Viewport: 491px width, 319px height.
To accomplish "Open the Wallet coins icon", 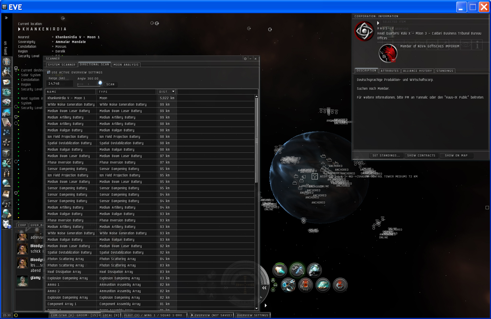I will 6,163.
